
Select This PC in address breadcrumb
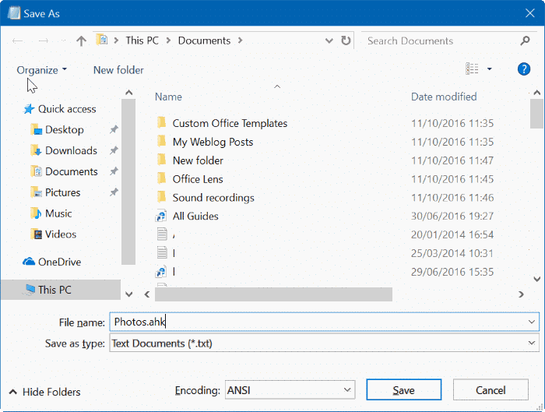(142, 40)
